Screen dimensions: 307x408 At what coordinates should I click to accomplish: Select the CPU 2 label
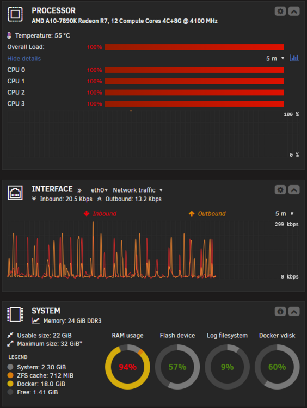[x=16, y=92]
